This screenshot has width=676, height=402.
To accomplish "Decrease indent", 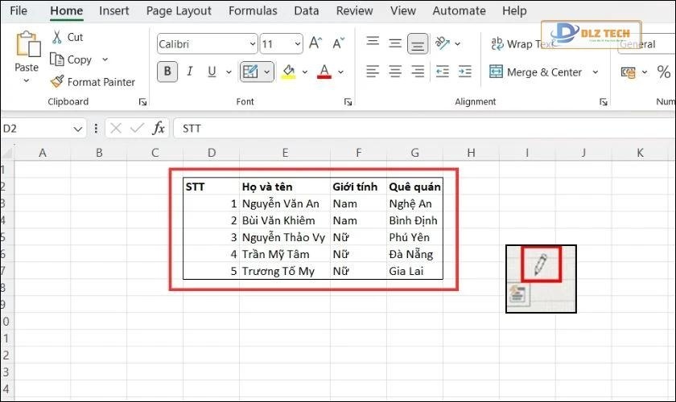I will pos(443,71).
